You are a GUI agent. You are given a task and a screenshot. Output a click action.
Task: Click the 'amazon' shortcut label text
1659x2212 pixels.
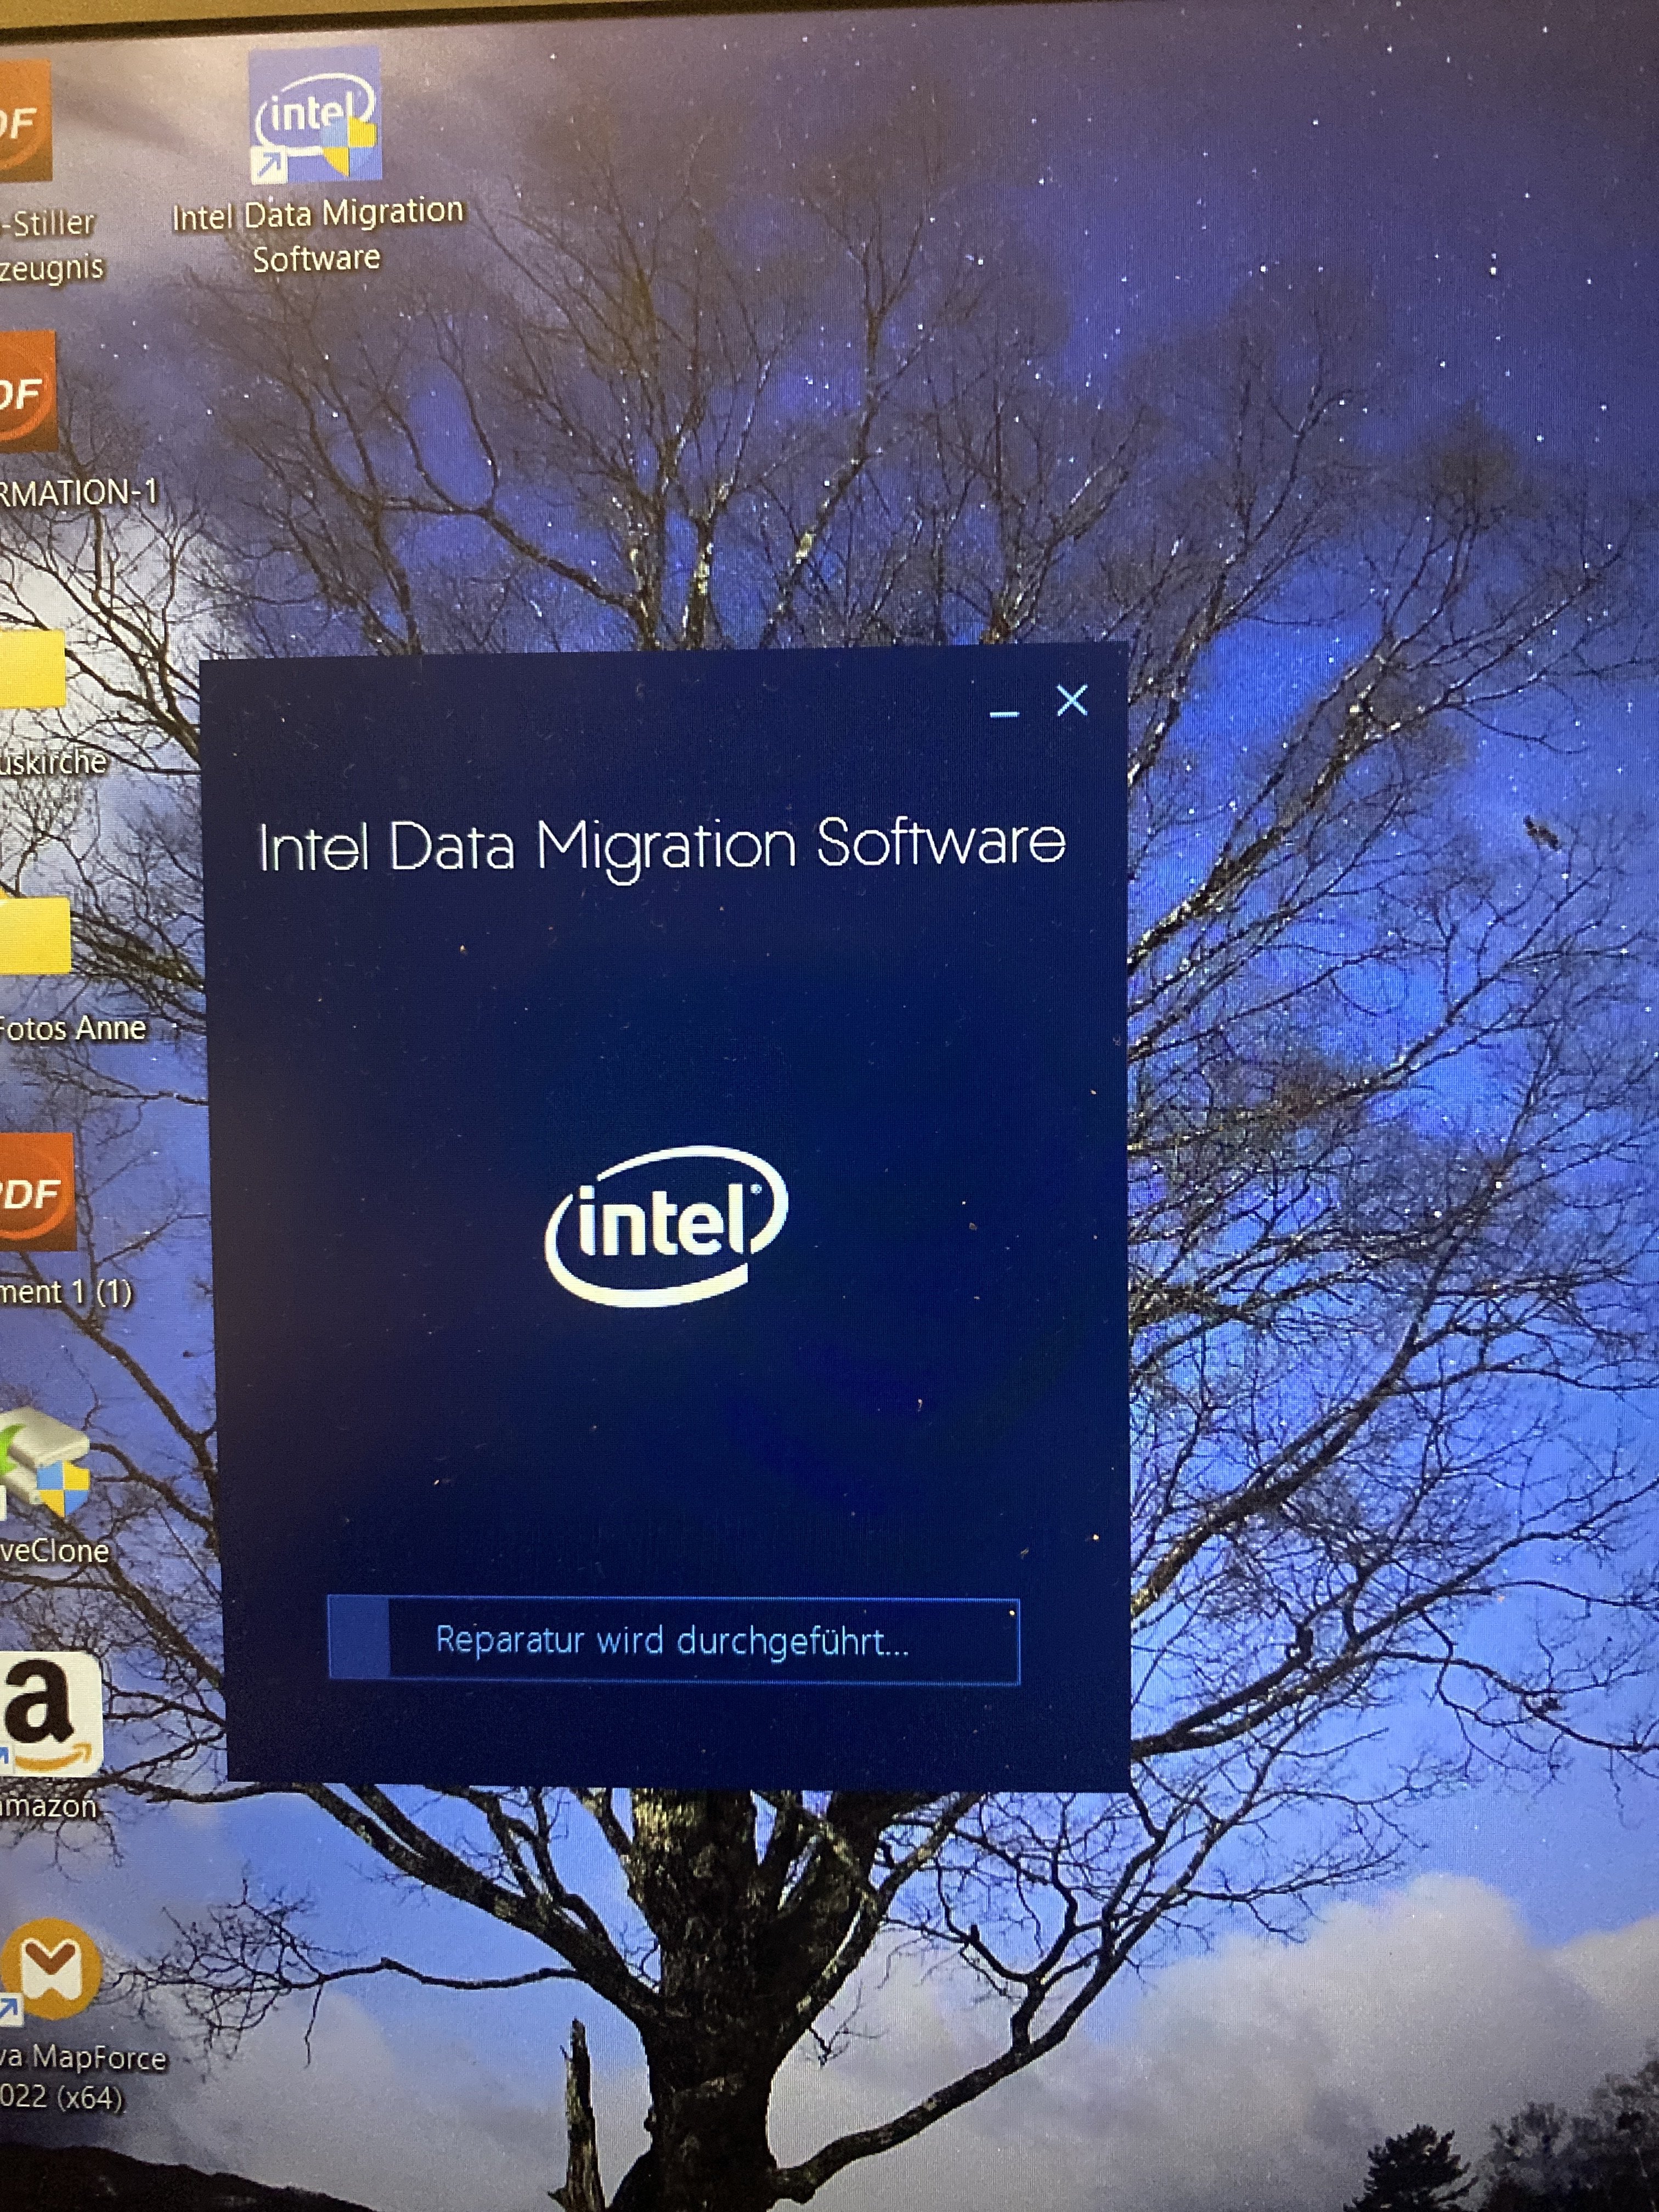point(48,1806)
